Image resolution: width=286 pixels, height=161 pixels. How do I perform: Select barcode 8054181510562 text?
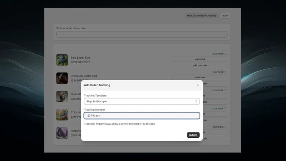click(80, 62)
